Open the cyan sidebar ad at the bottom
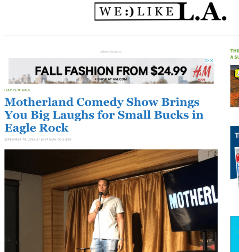The width and height of the screenshot is (239, 252). (234, 234)
